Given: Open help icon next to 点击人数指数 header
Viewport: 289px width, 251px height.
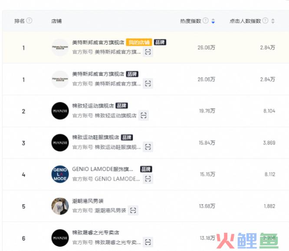Looking at the screenshot, I should pos(265,21).
